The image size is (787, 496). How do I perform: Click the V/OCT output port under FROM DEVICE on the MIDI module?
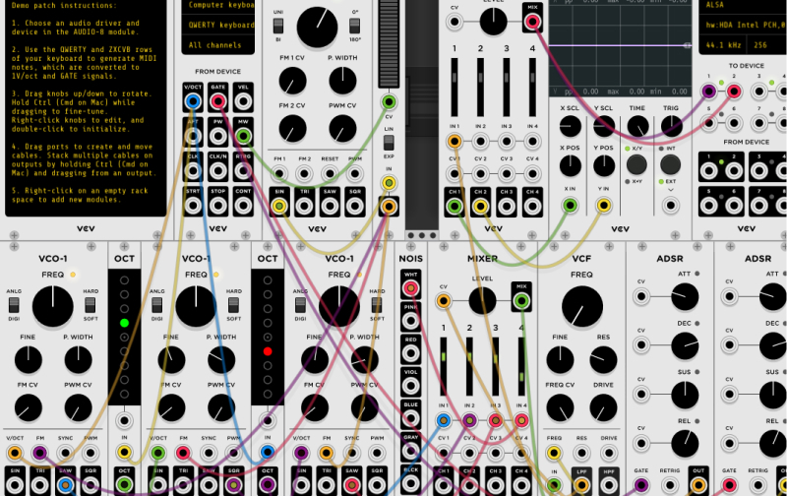click(192, 102)
